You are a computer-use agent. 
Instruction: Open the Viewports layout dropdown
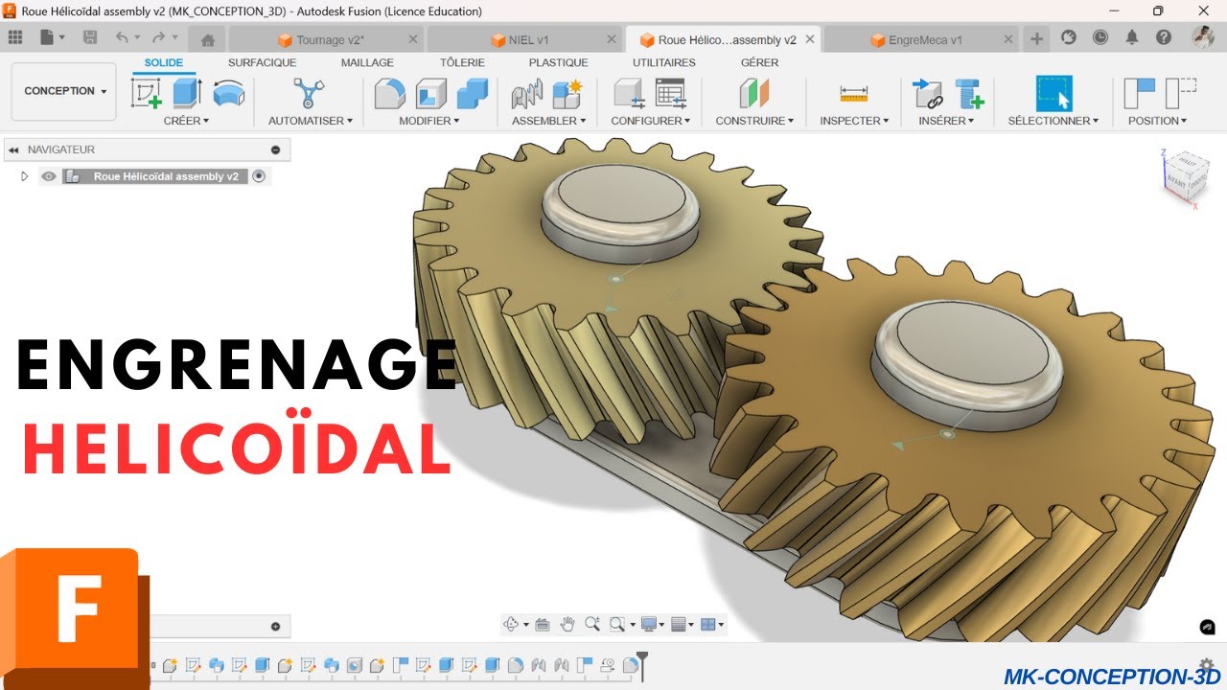[x=712, y=625]
